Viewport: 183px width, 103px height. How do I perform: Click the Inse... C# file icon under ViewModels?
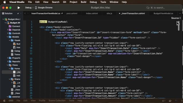14,47
